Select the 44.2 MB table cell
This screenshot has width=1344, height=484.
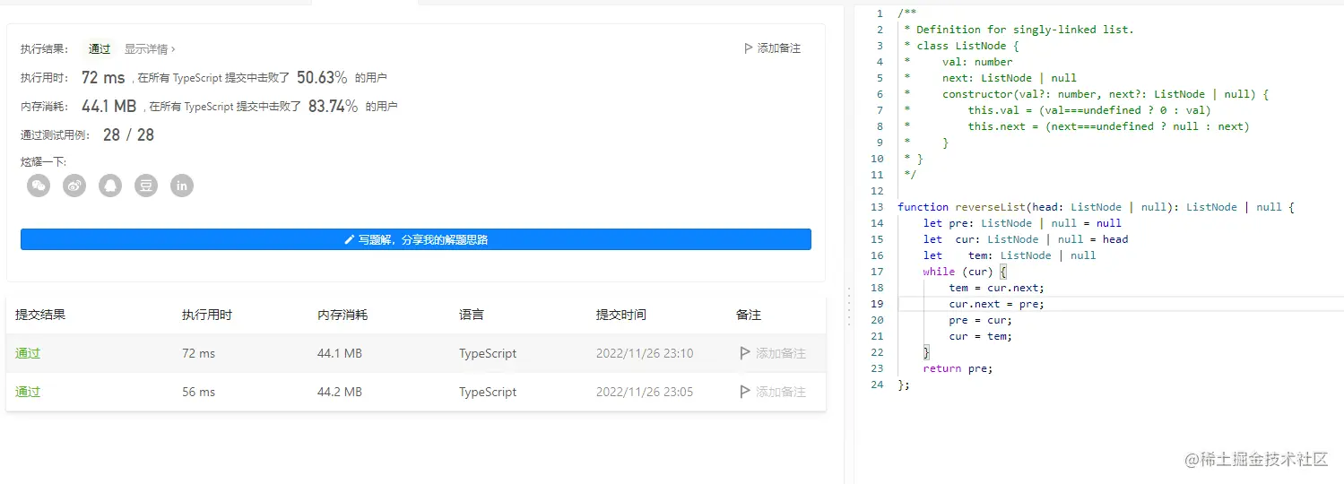(340, 392)
